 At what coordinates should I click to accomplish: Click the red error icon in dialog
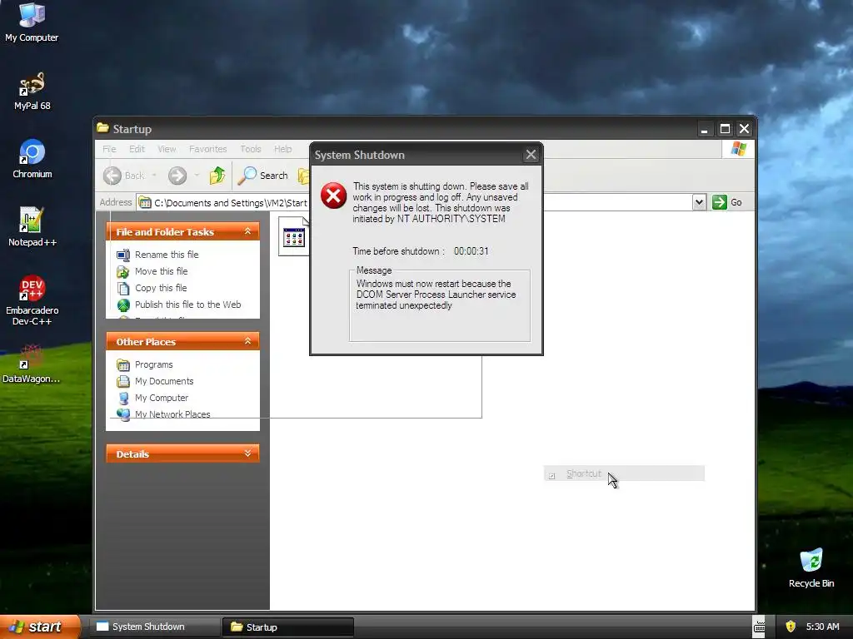click(x=333, y=196)
